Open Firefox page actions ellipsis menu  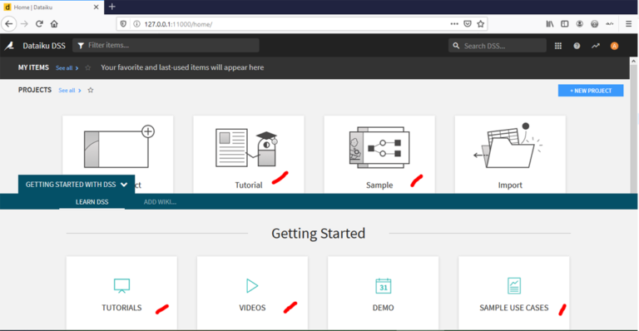click(x=454, y=24)
